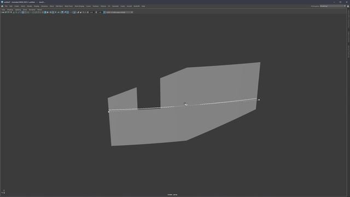Open the Mesh Tools menu
The image size is (350, 197).
click(x=68, y=6)
